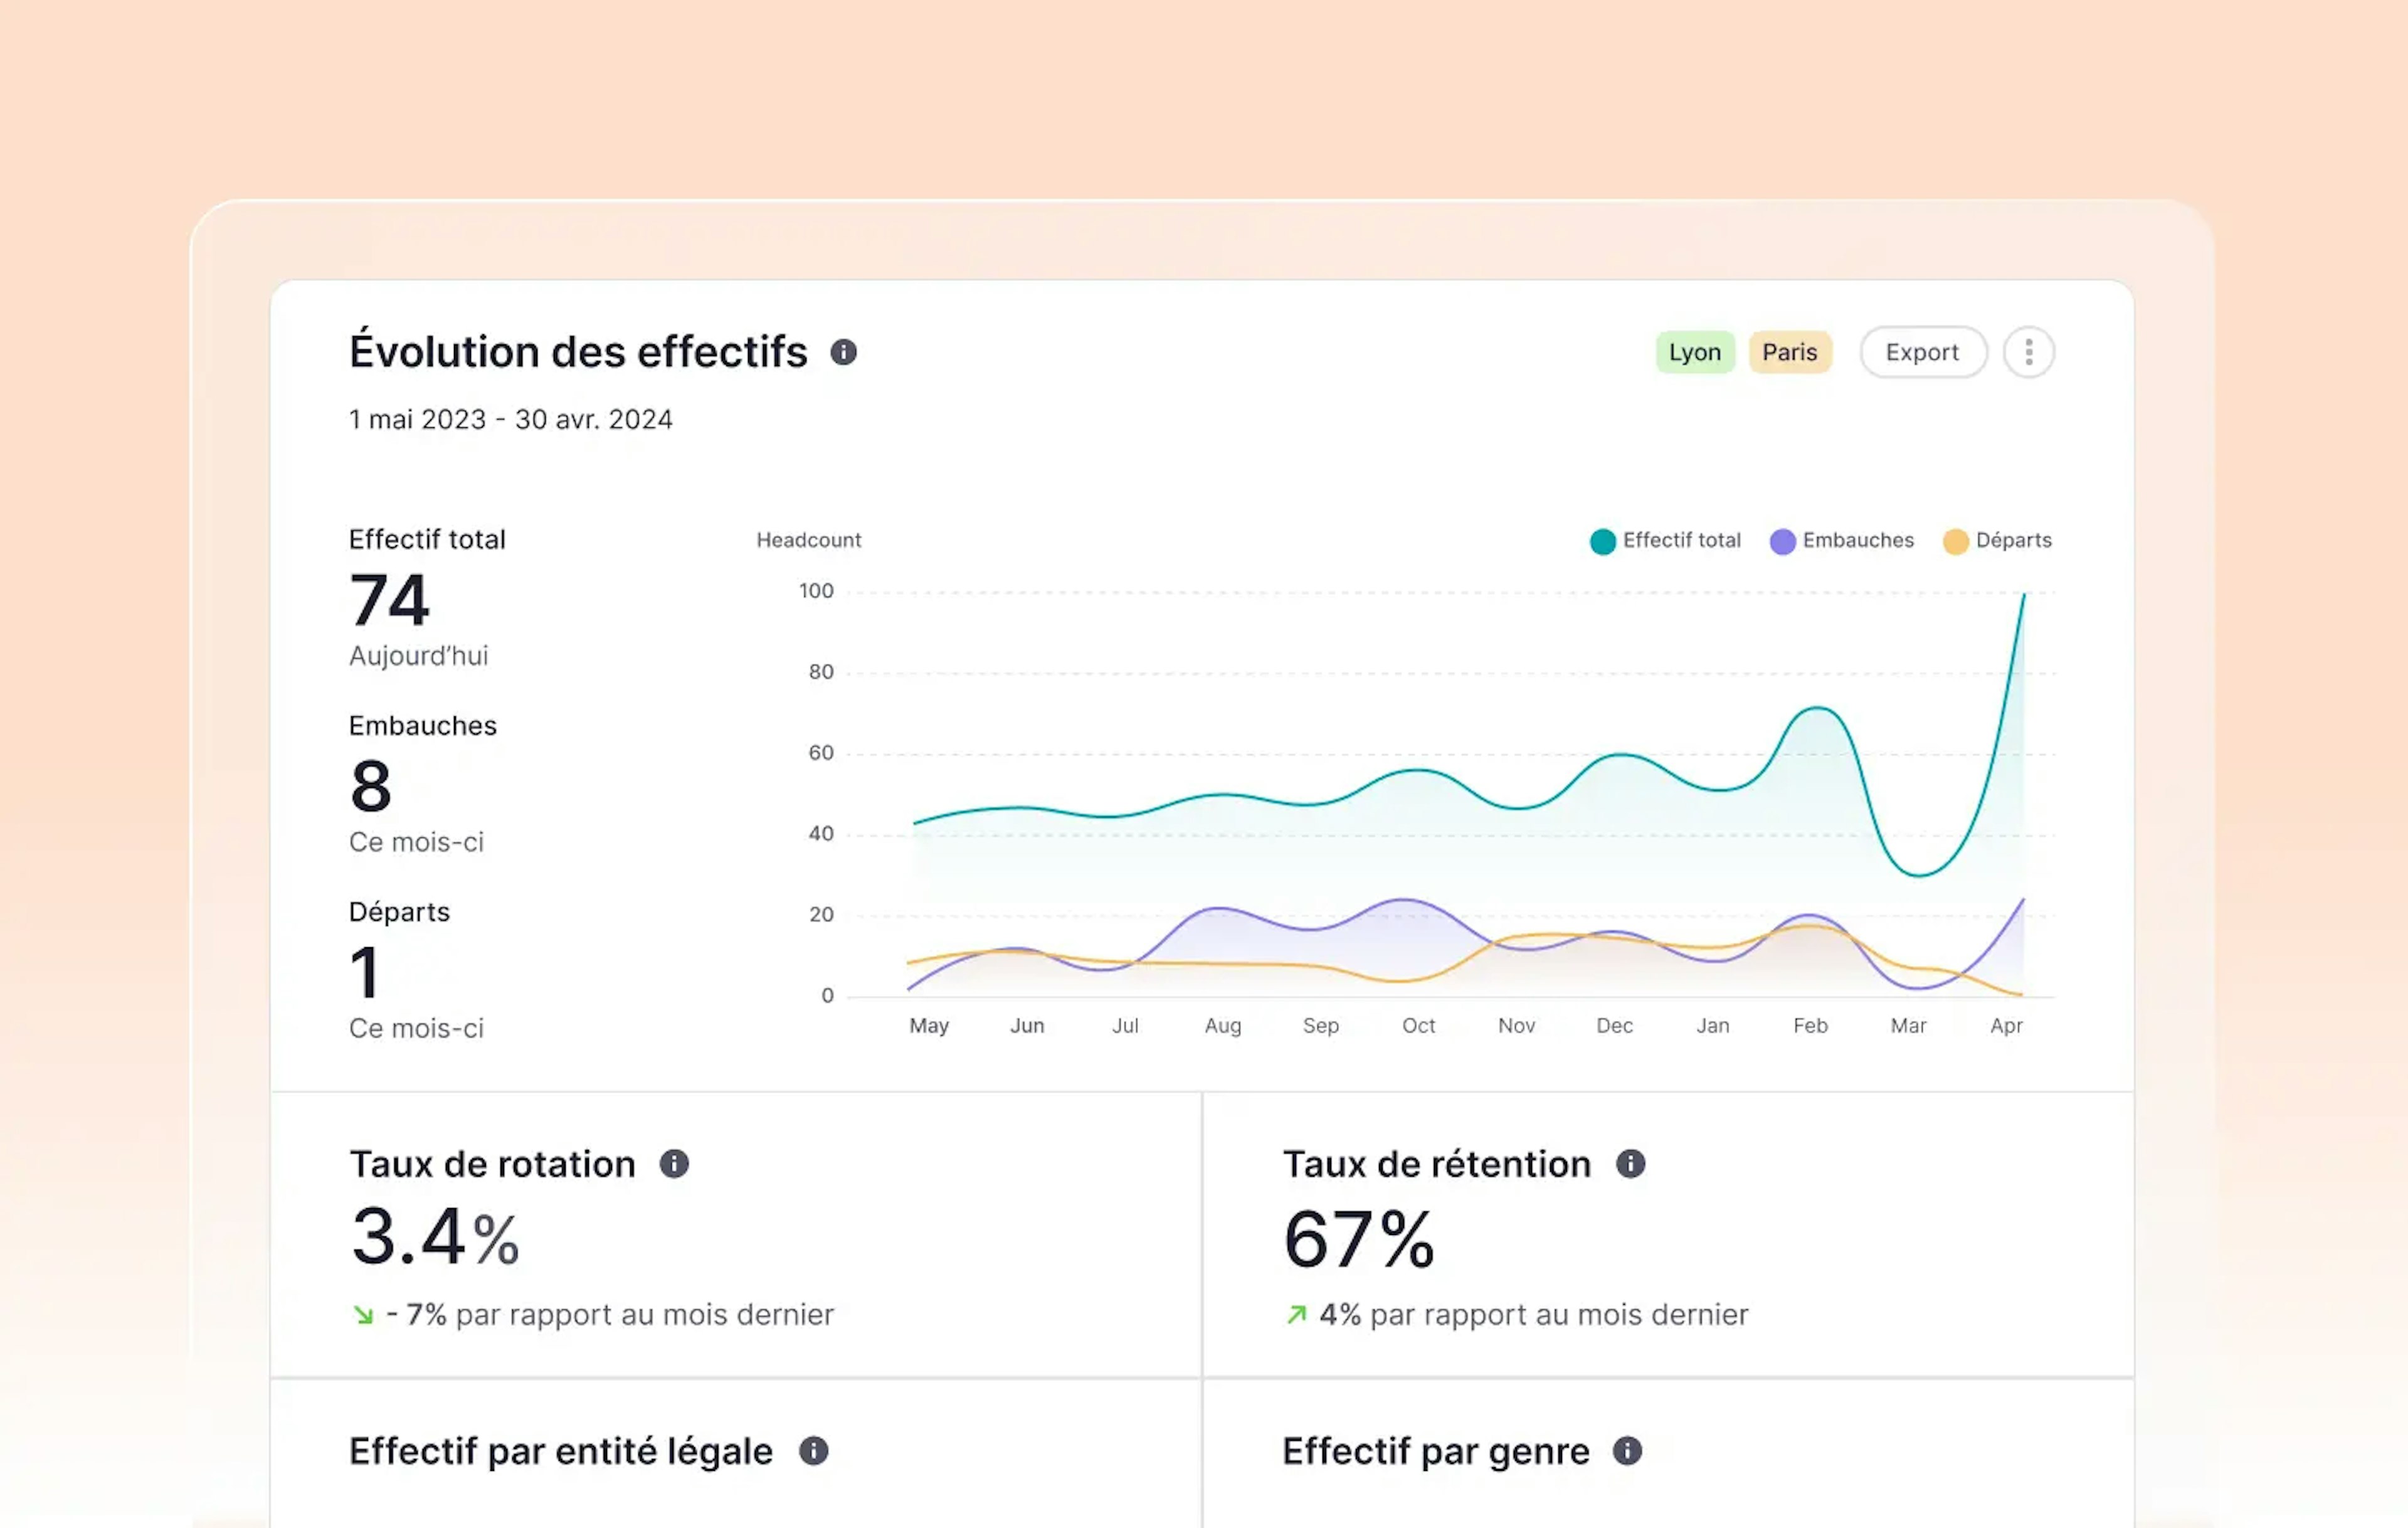Click the Taux de rétention heading

click(1437, 1164)
